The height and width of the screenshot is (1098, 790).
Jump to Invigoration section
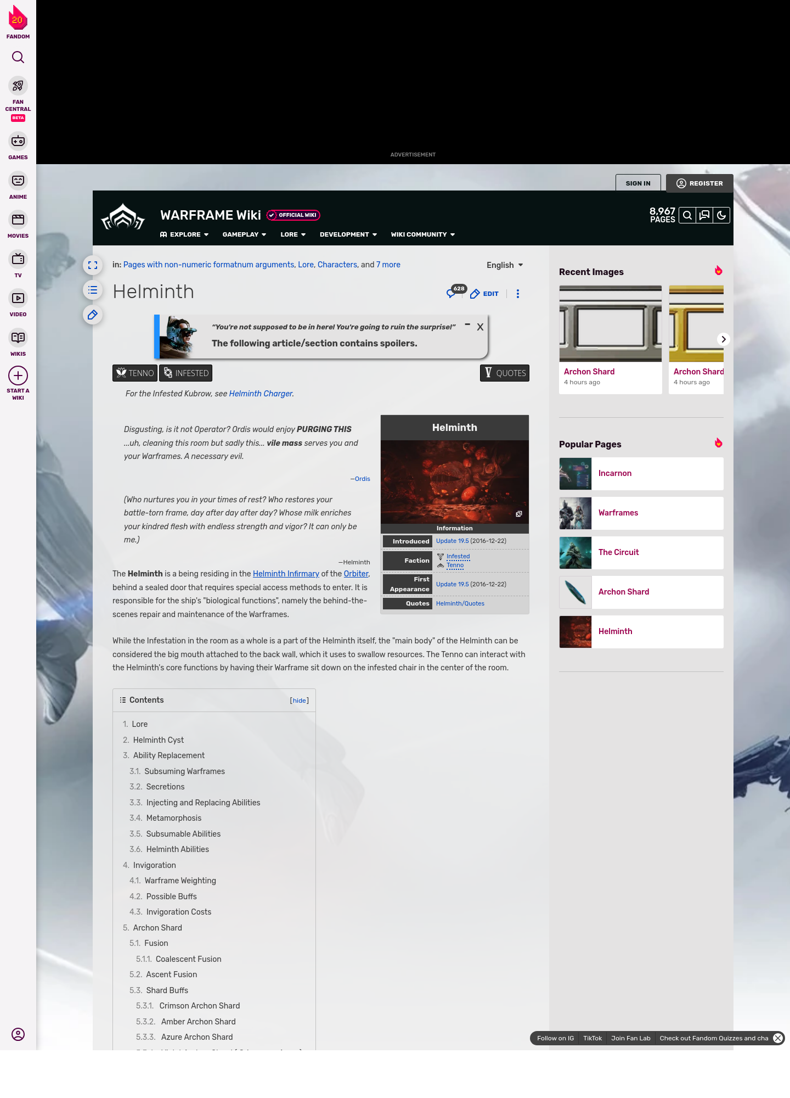pos(155,865)
